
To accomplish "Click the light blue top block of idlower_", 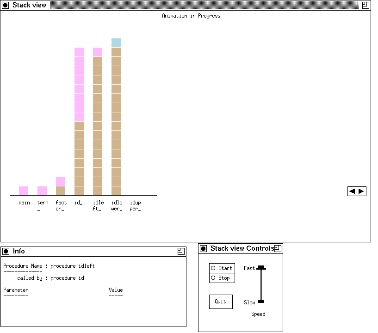I will click(116, 43).
